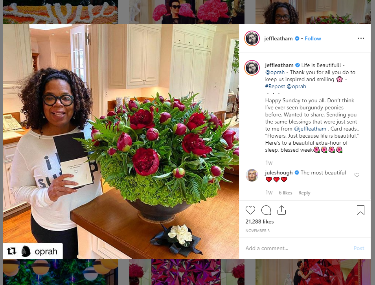Open the @jeffleatham mention in caption

pyautogui.click(x=310, y=129)
